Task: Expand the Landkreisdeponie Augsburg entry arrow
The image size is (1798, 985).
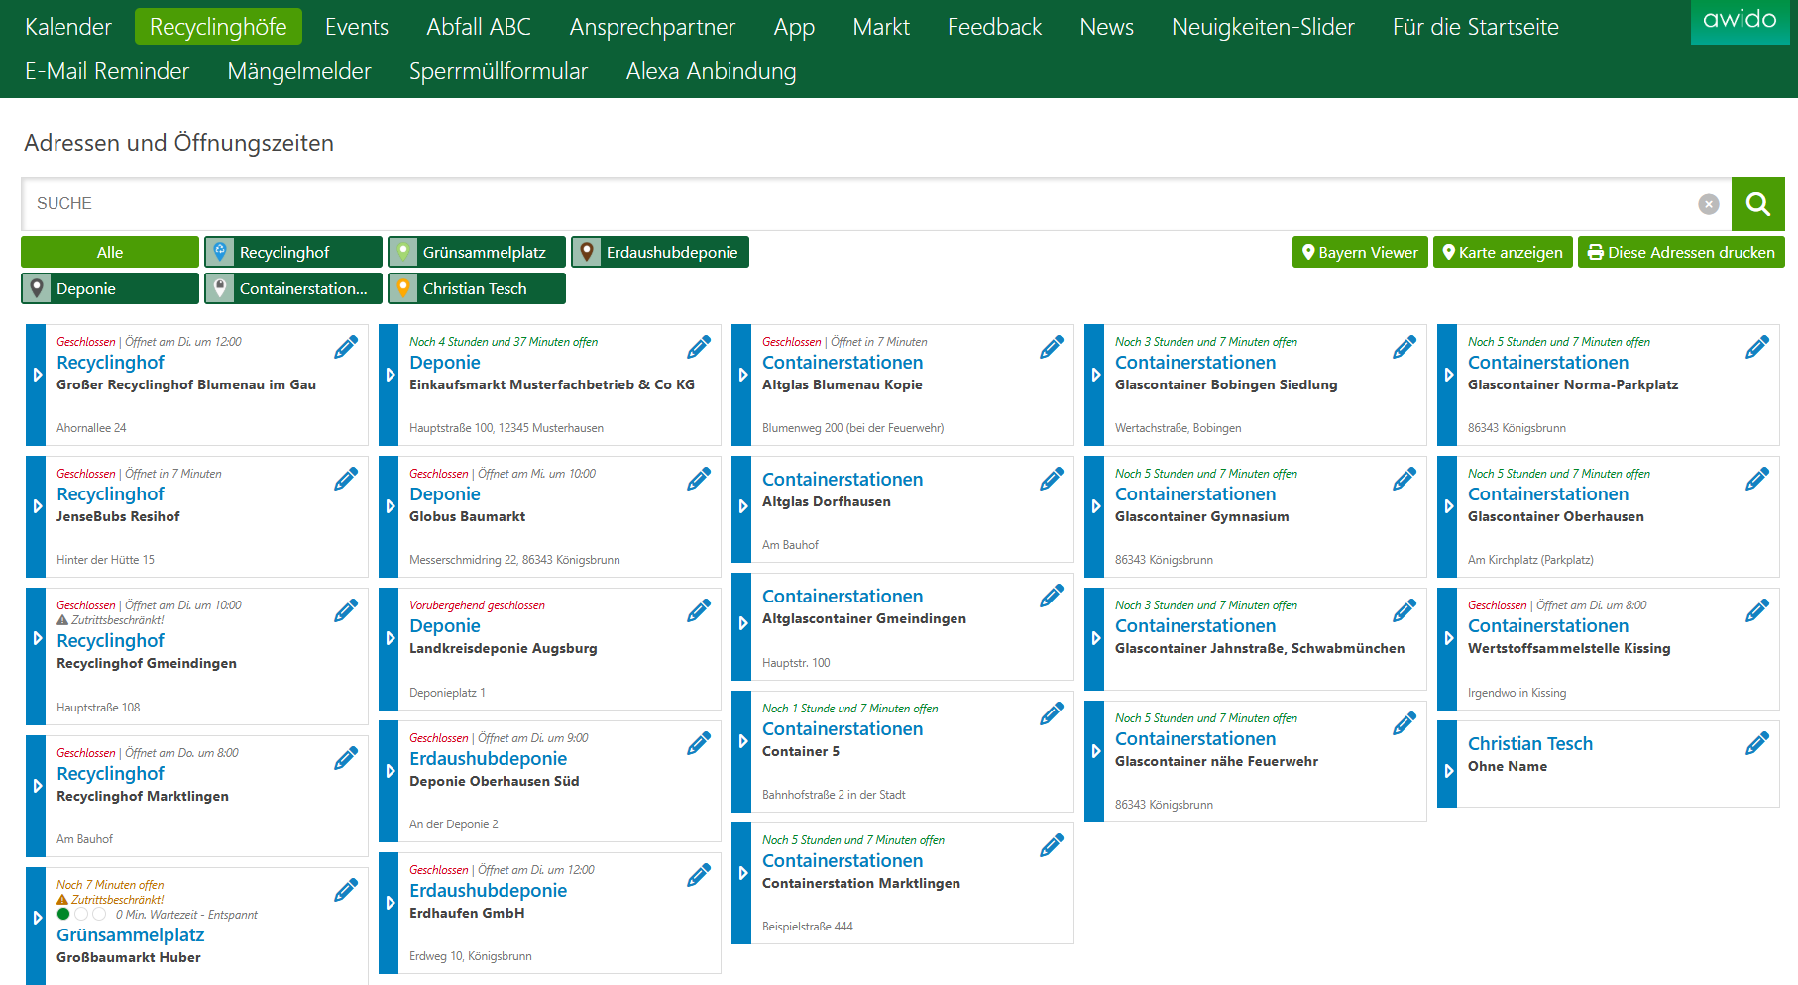Action: (390, 639)
